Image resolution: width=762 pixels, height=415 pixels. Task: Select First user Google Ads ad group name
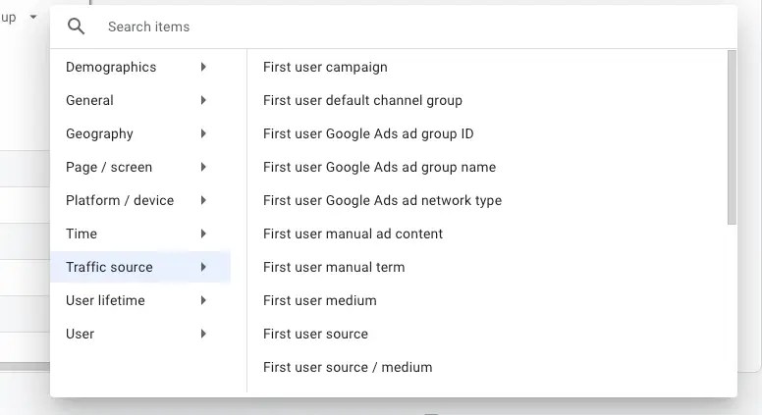(x=379, y=167)
